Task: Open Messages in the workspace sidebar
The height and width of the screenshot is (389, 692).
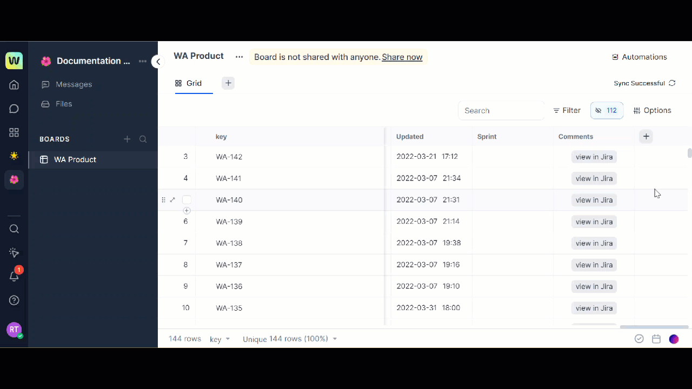Action: click(x=74, y=84)
